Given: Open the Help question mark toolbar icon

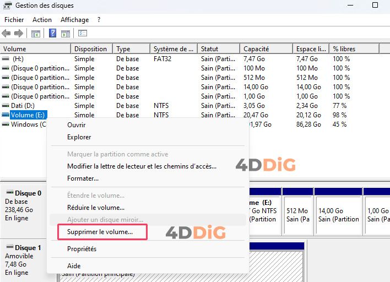Looking at the screenshot, I should 52,33.
